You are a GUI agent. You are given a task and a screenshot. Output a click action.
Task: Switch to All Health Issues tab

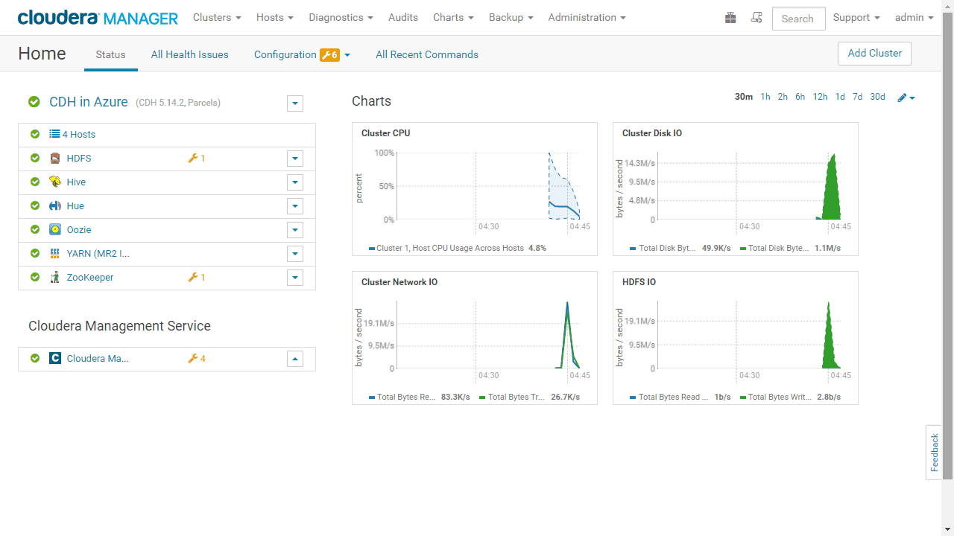click(x=190, y=54)
